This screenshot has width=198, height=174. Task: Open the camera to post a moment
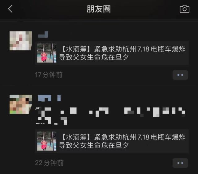pos(184,9)
